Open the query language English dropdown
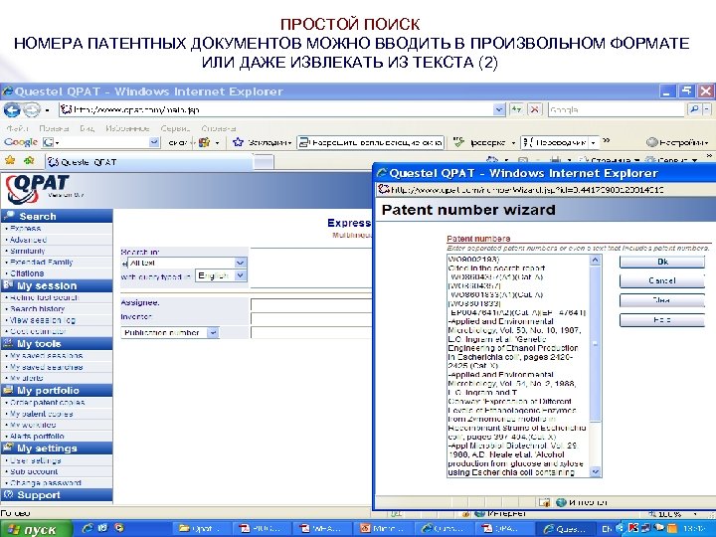The width and height of the screenshot is (716, 537). [x=241, y=275]
